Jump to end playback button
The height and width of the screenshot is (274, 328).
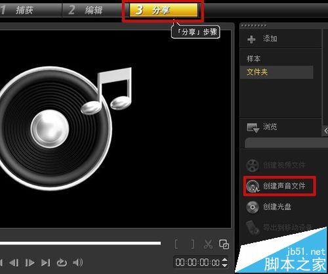click(x=46, y=263)
